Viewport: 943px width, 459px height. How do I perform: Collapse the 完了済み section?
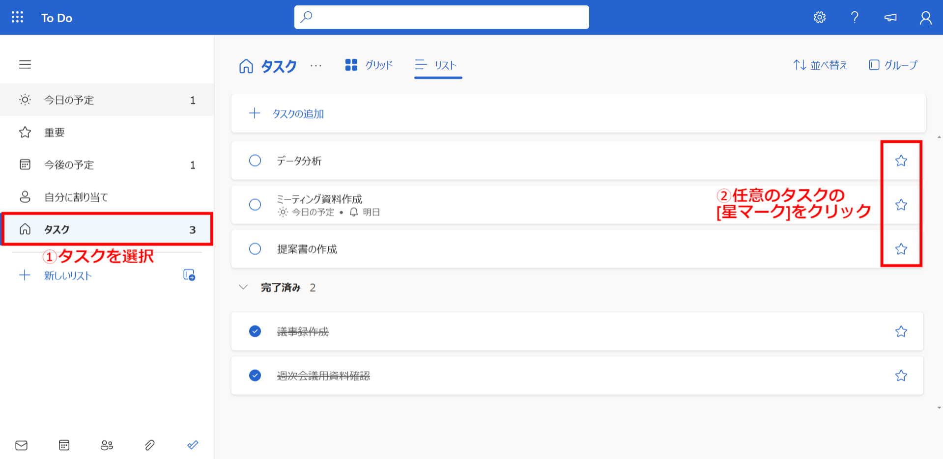point(243,287)
